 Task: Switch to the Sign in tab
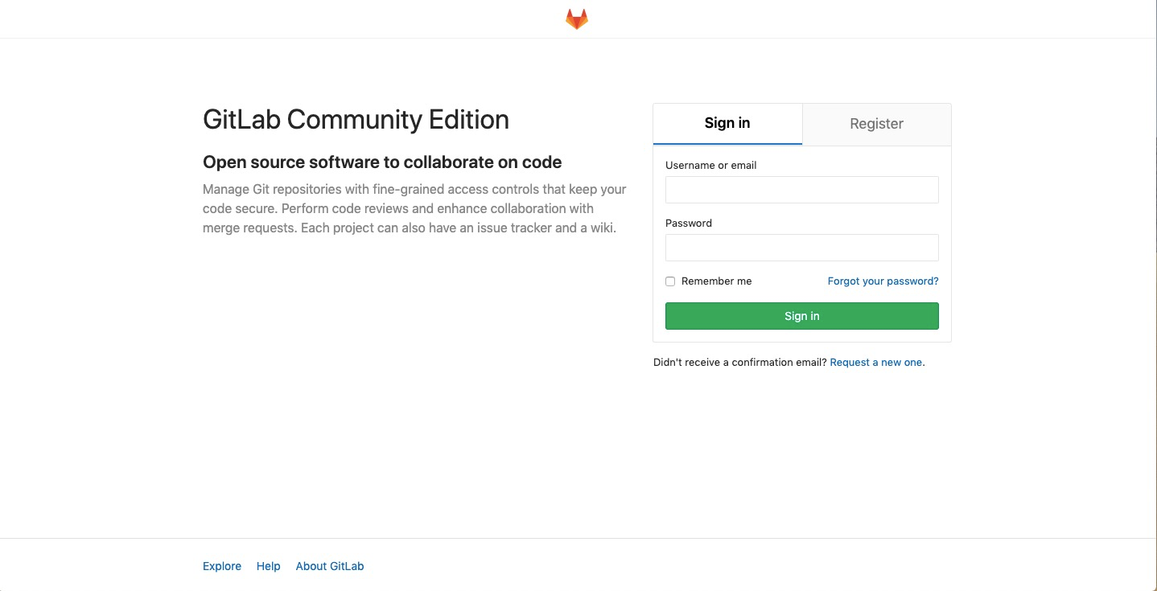coord(727,124)
